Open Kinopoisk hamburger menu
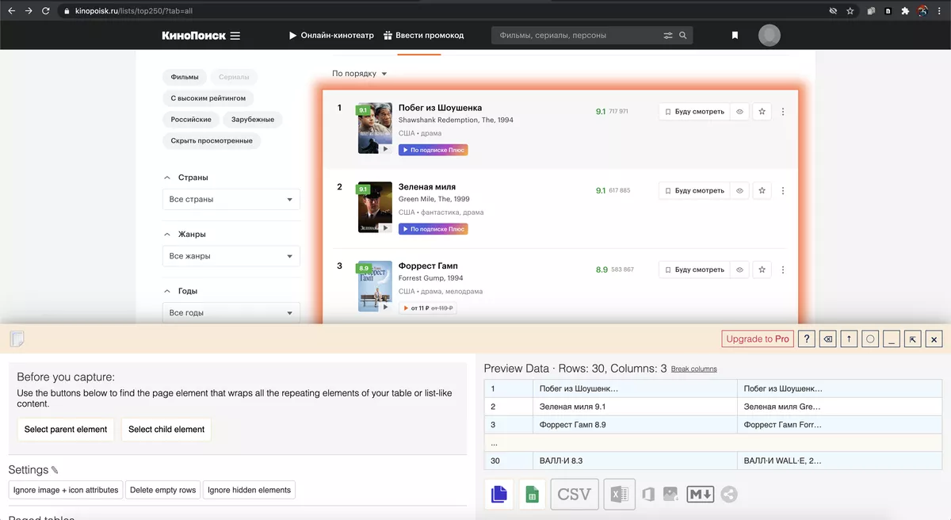Screen dimensions: 951x520 click(235, 36)
